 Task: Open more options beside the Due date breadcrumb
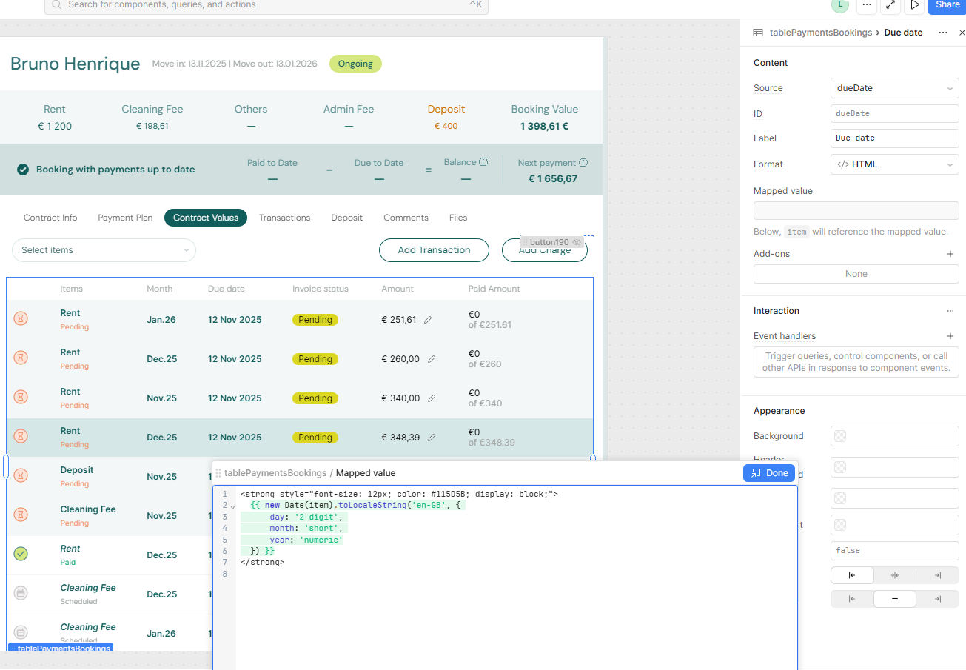pyautogui.click(x=943, y=32)
